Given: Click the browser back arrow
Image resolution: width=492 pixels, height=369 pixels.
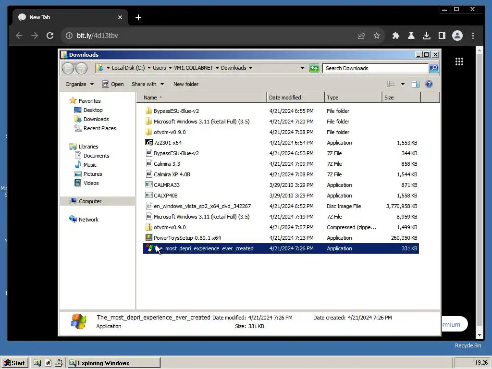Looking at the screenshot, I should (19, 36).
